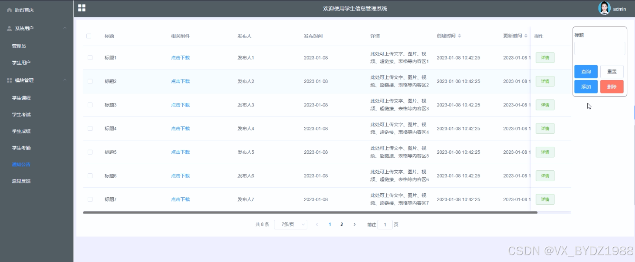The height and width of the screenshot is (262, 635).
Task: Click 详情 button for 标题3 row
Action: pyautogui.click(x=545, y=105)
